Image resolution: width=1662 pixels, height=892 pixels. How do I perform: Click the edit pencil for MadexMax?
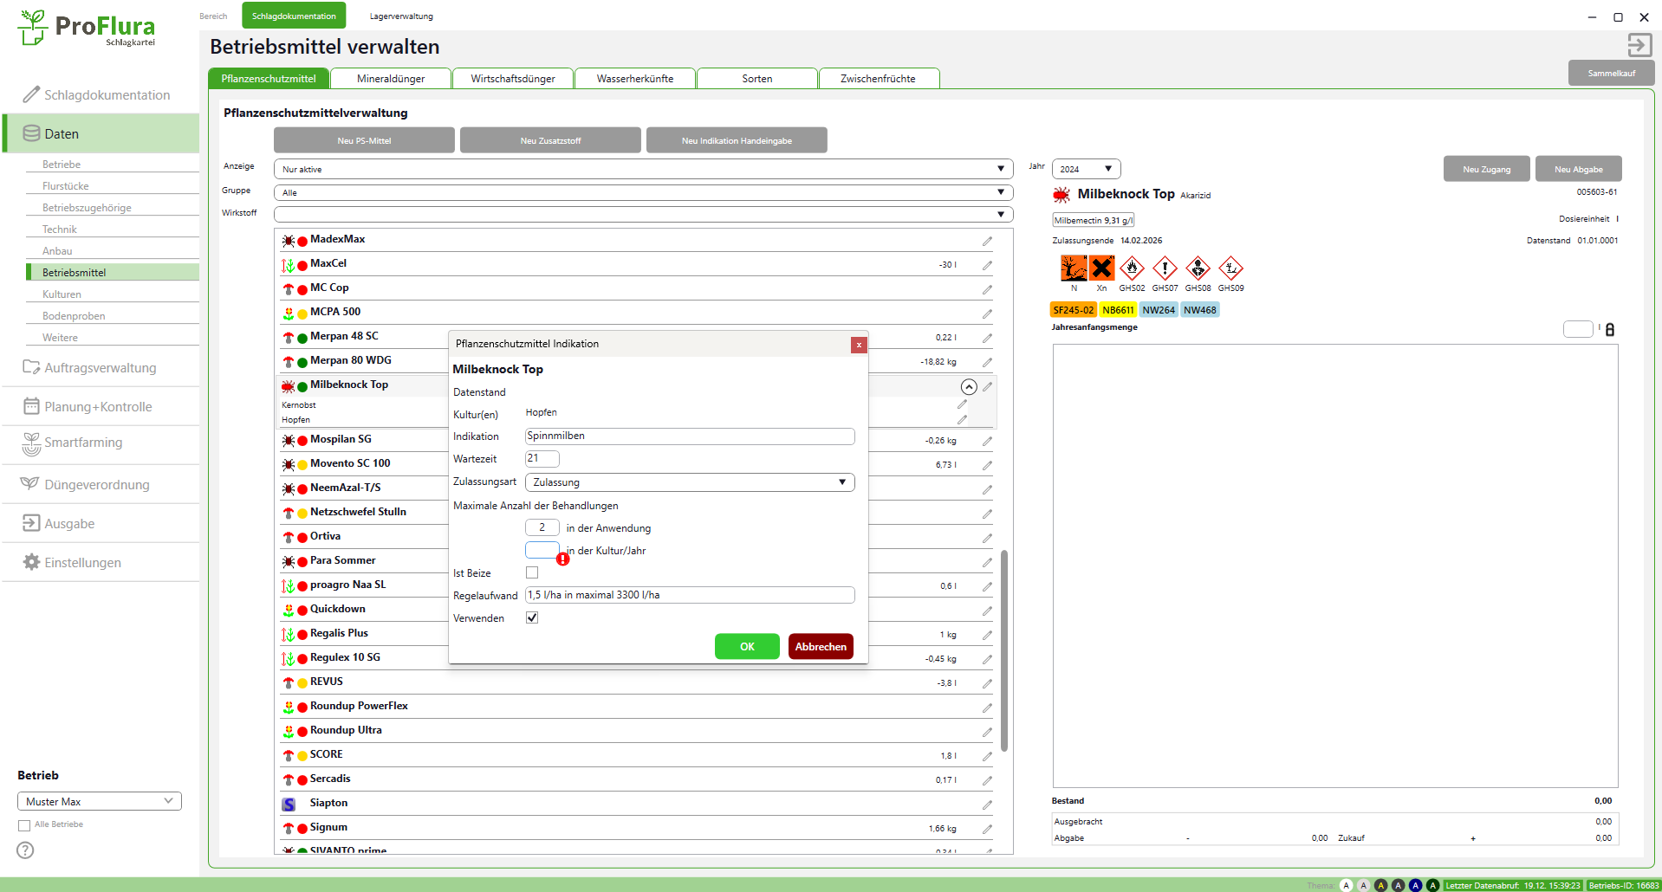987,241
